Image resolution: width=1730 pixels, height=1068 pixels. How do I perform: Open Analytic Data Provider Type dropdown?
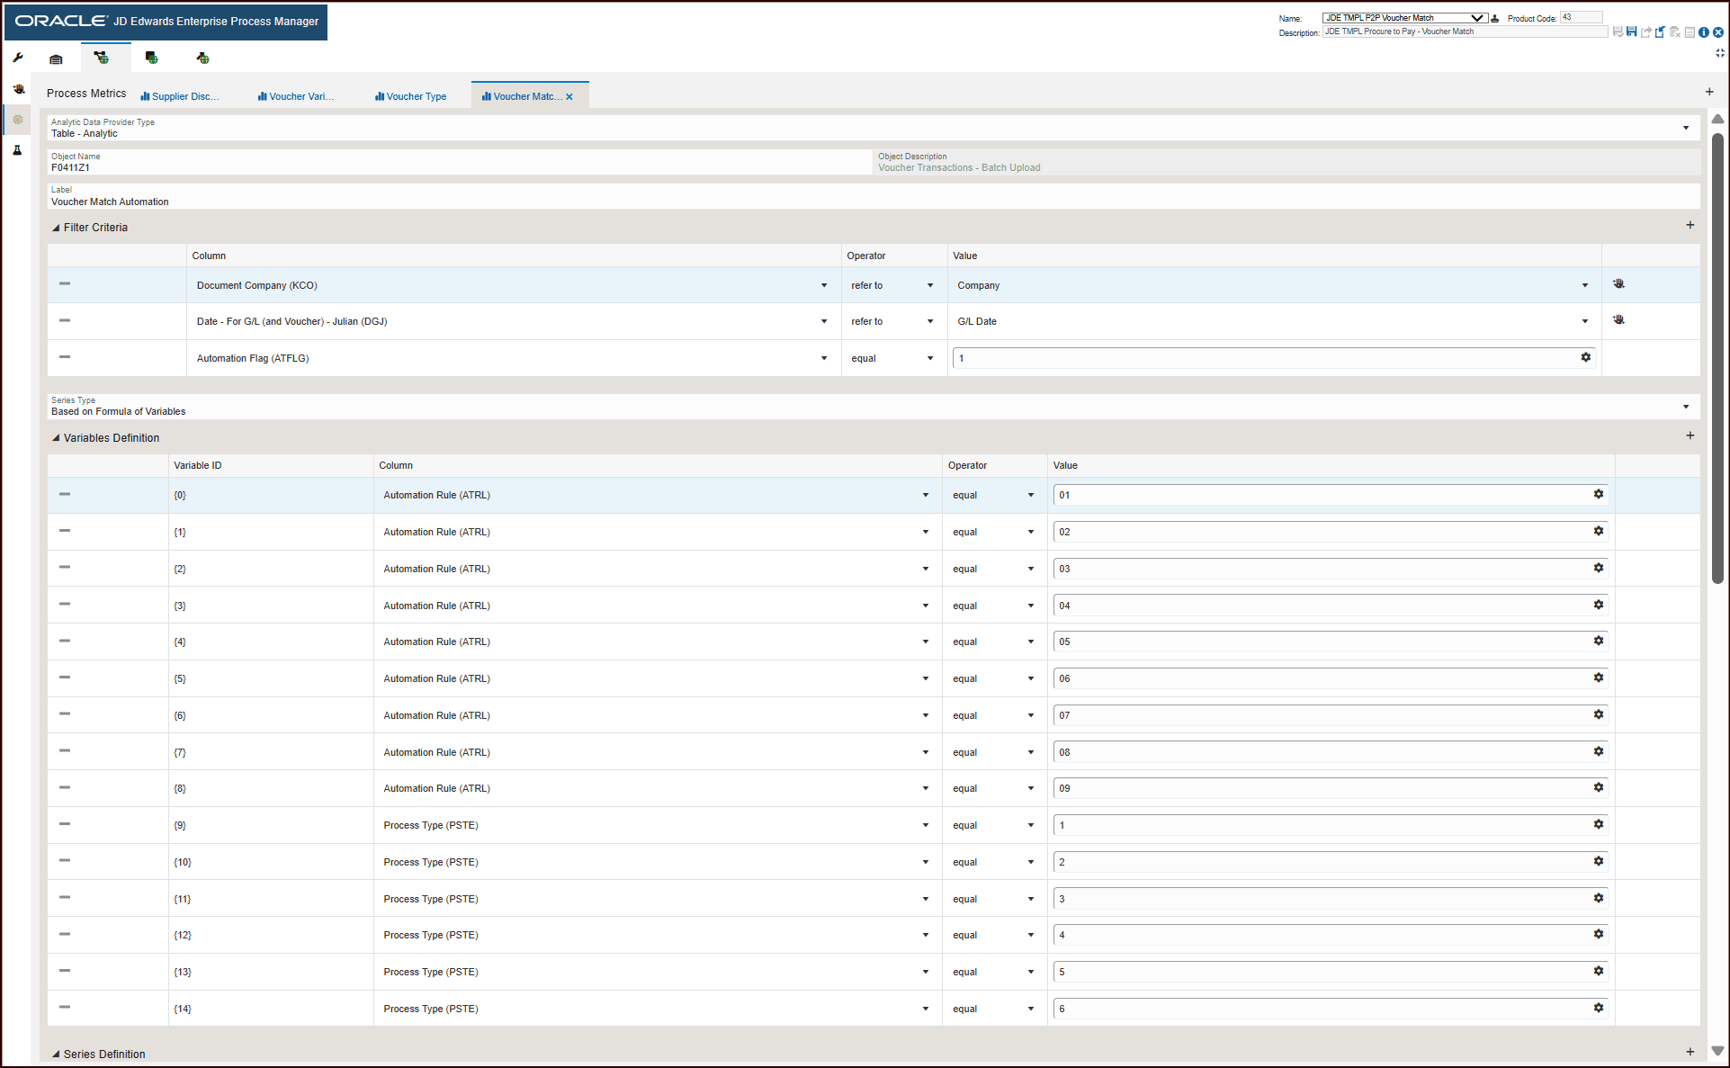[x=1685, y=128]
